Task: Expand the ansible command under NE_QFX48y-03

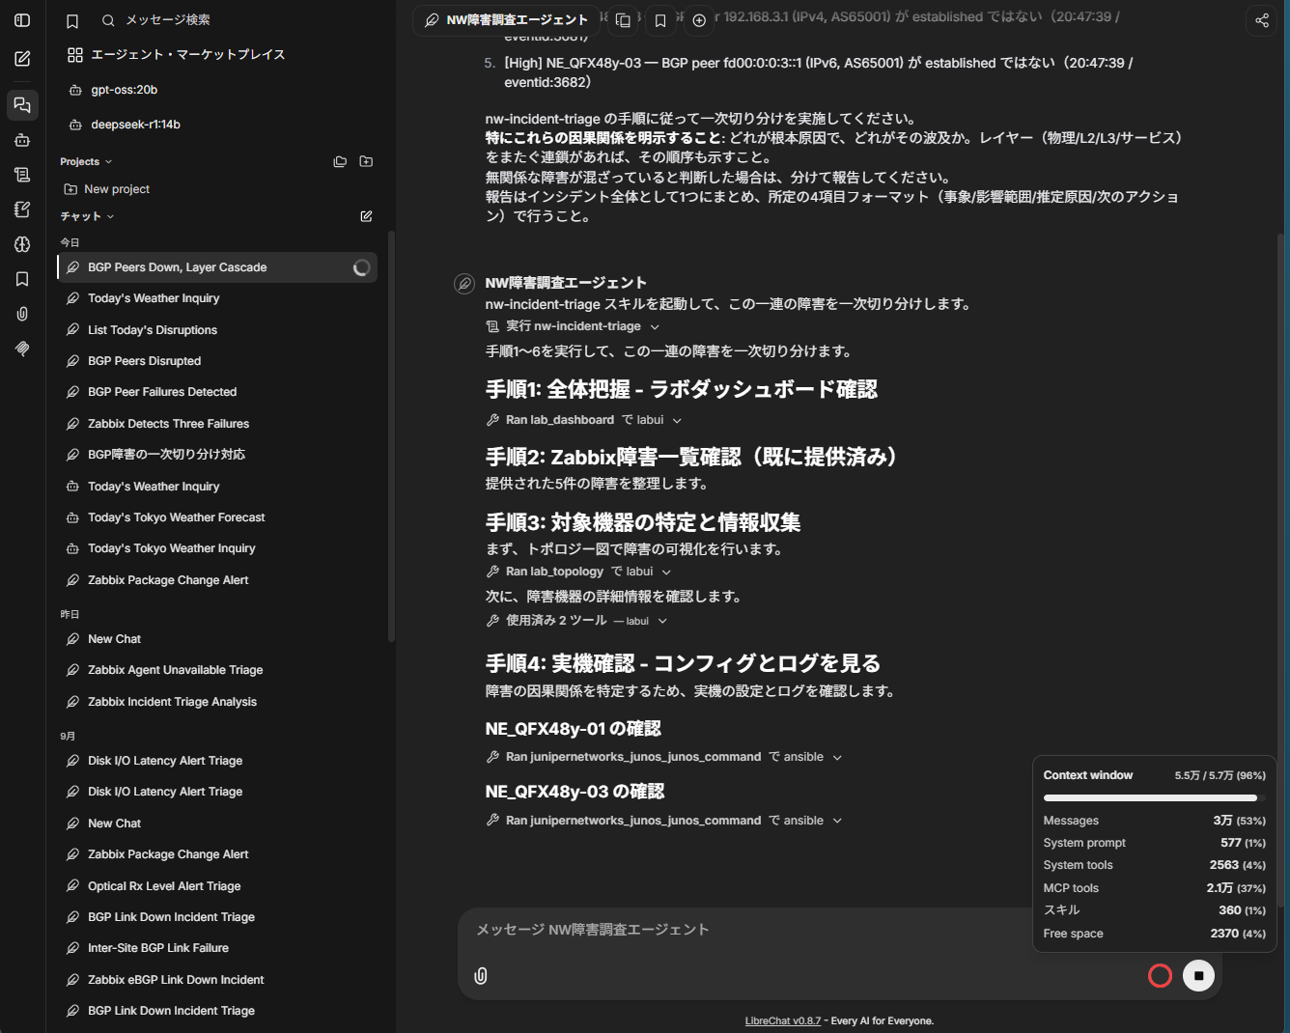Action: coord(664,821)
